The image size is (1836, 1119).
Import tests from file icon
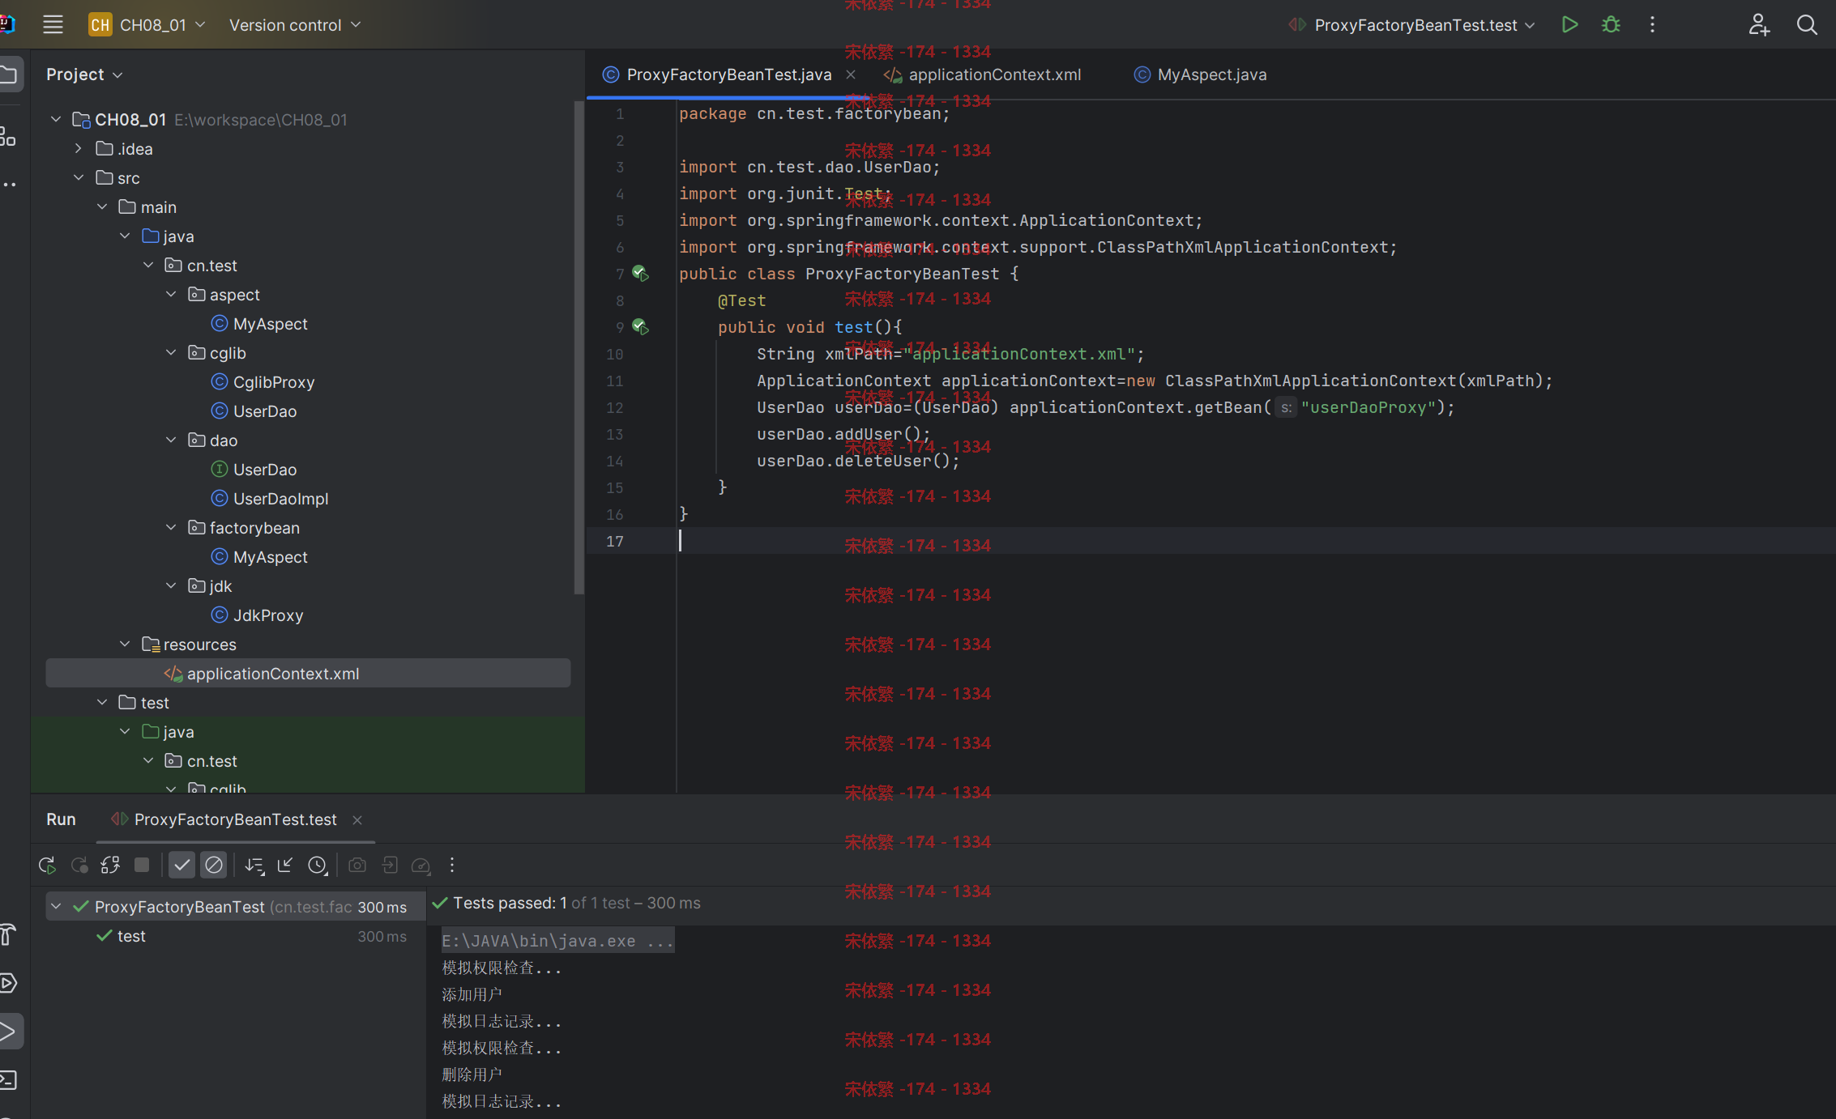[390, 865]
